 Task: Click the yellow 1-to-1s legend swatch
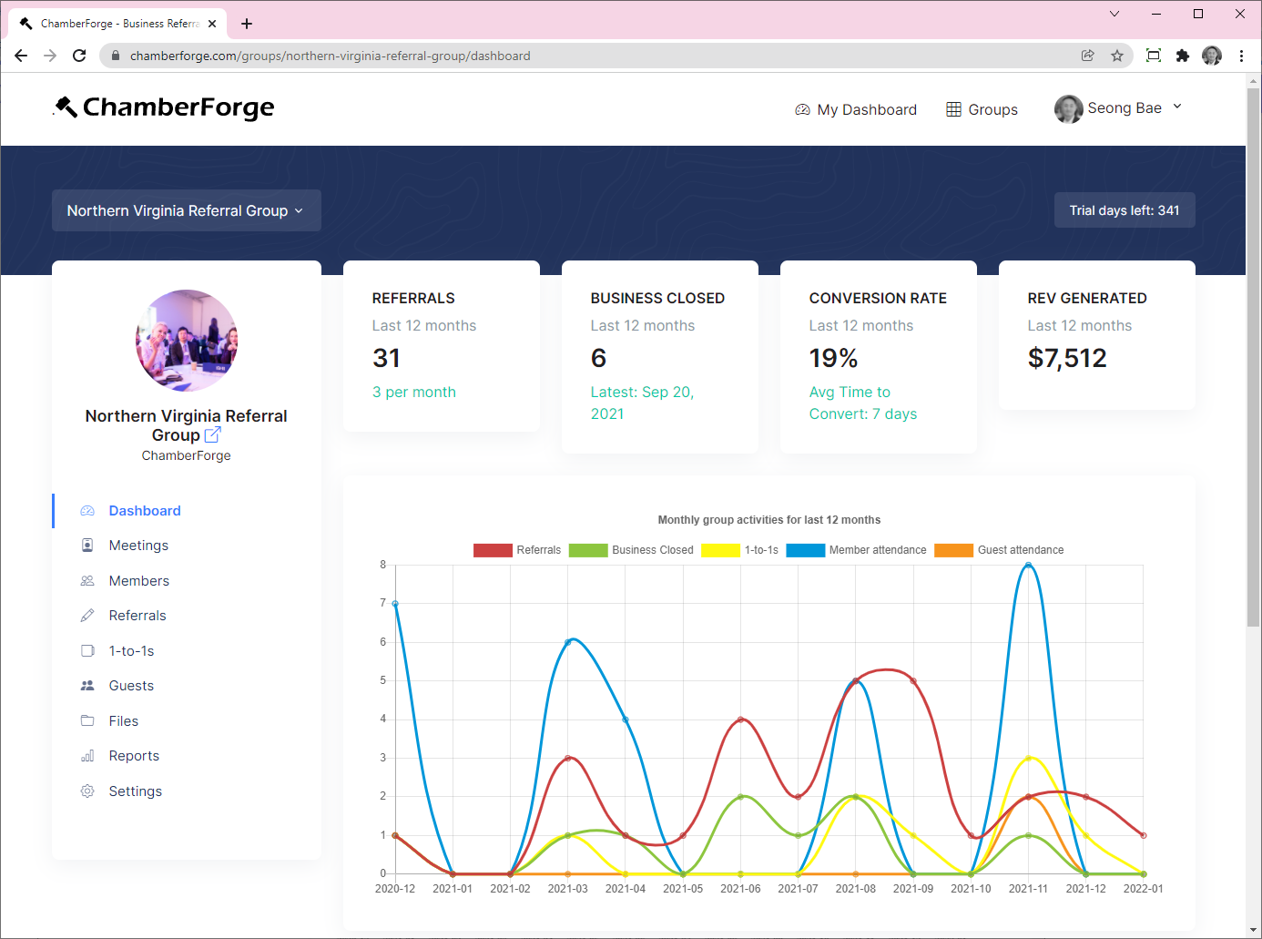pyautogui.click(x=720, y=550)
